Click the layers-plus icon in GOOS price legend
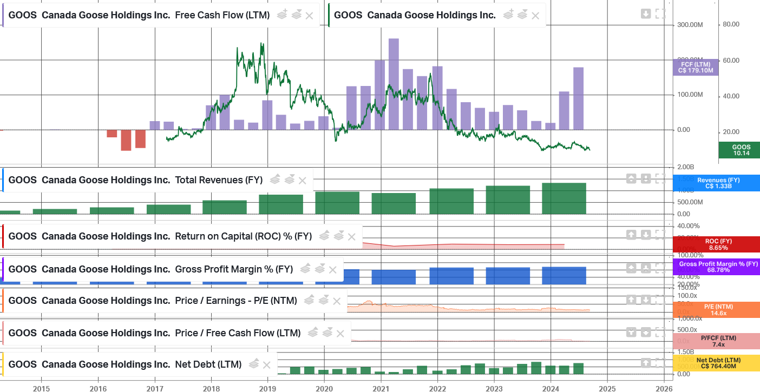The image size is (760, 392). 508,15
